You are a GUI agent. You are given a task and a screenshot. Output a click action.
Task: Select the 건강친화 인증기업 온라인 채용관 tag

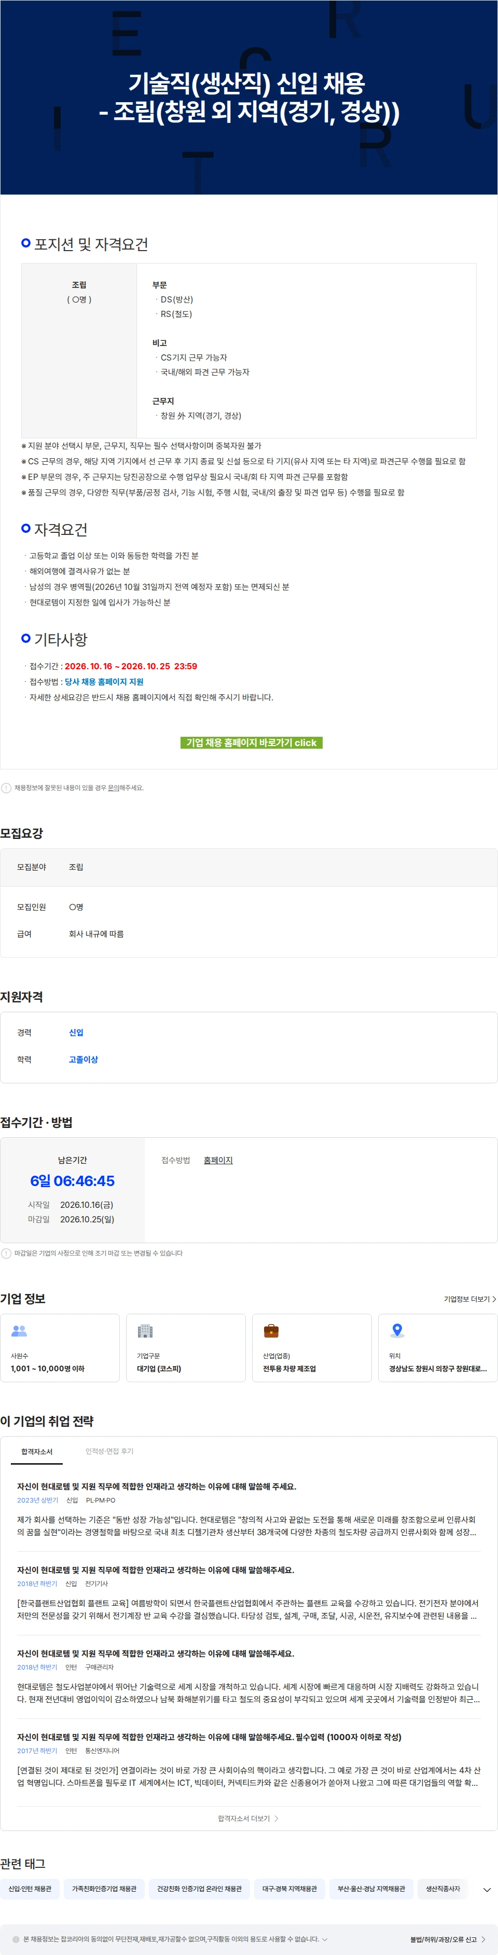(199, 1889)
